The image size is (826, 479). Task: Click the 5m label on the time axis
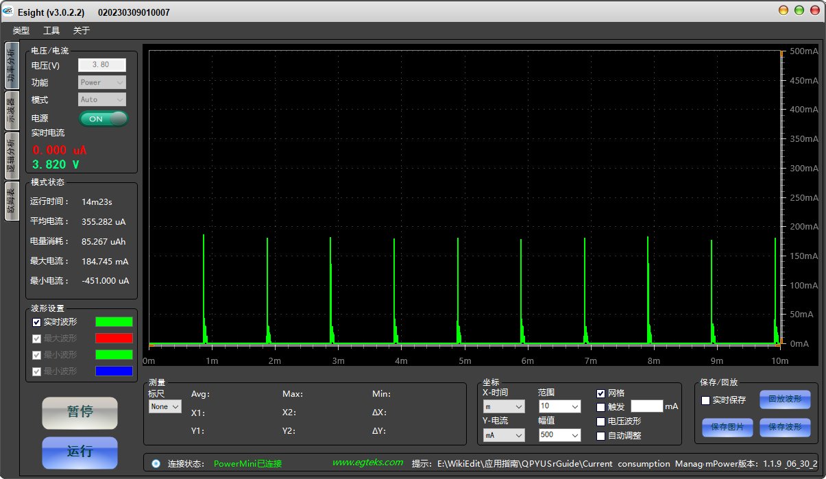465,361
